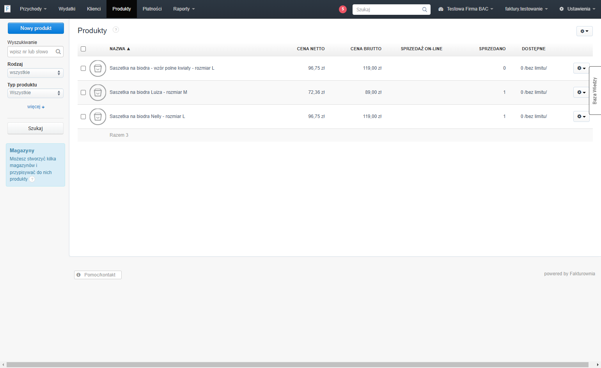
Task: Click the Szukaj button in sidebar
Action: [x=35, y=129]
